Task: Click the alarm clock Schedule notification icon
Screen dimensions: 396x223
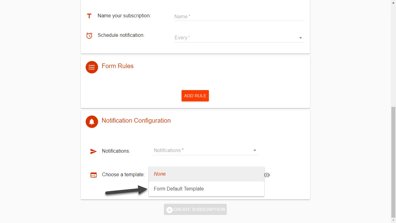Action: [x=89, y=36]
